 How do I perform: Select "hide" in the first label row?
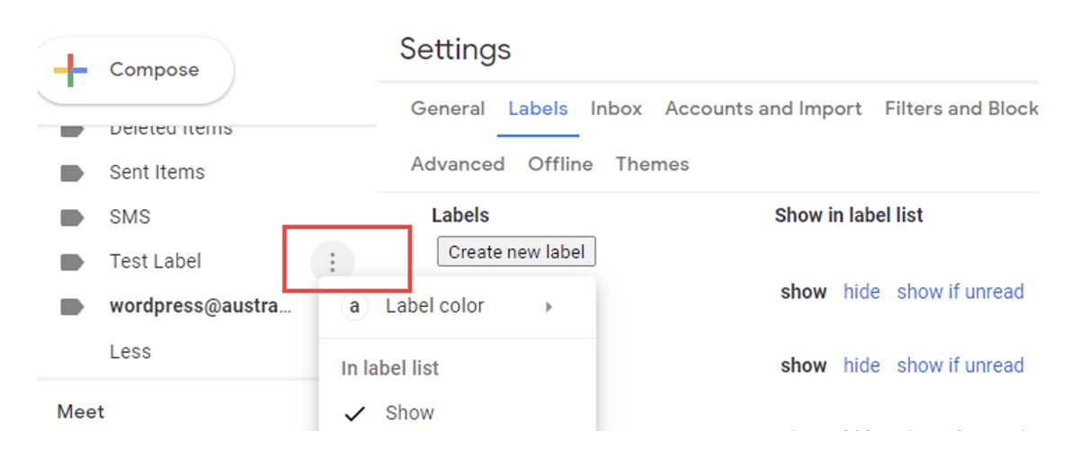(x=861, y=292)
